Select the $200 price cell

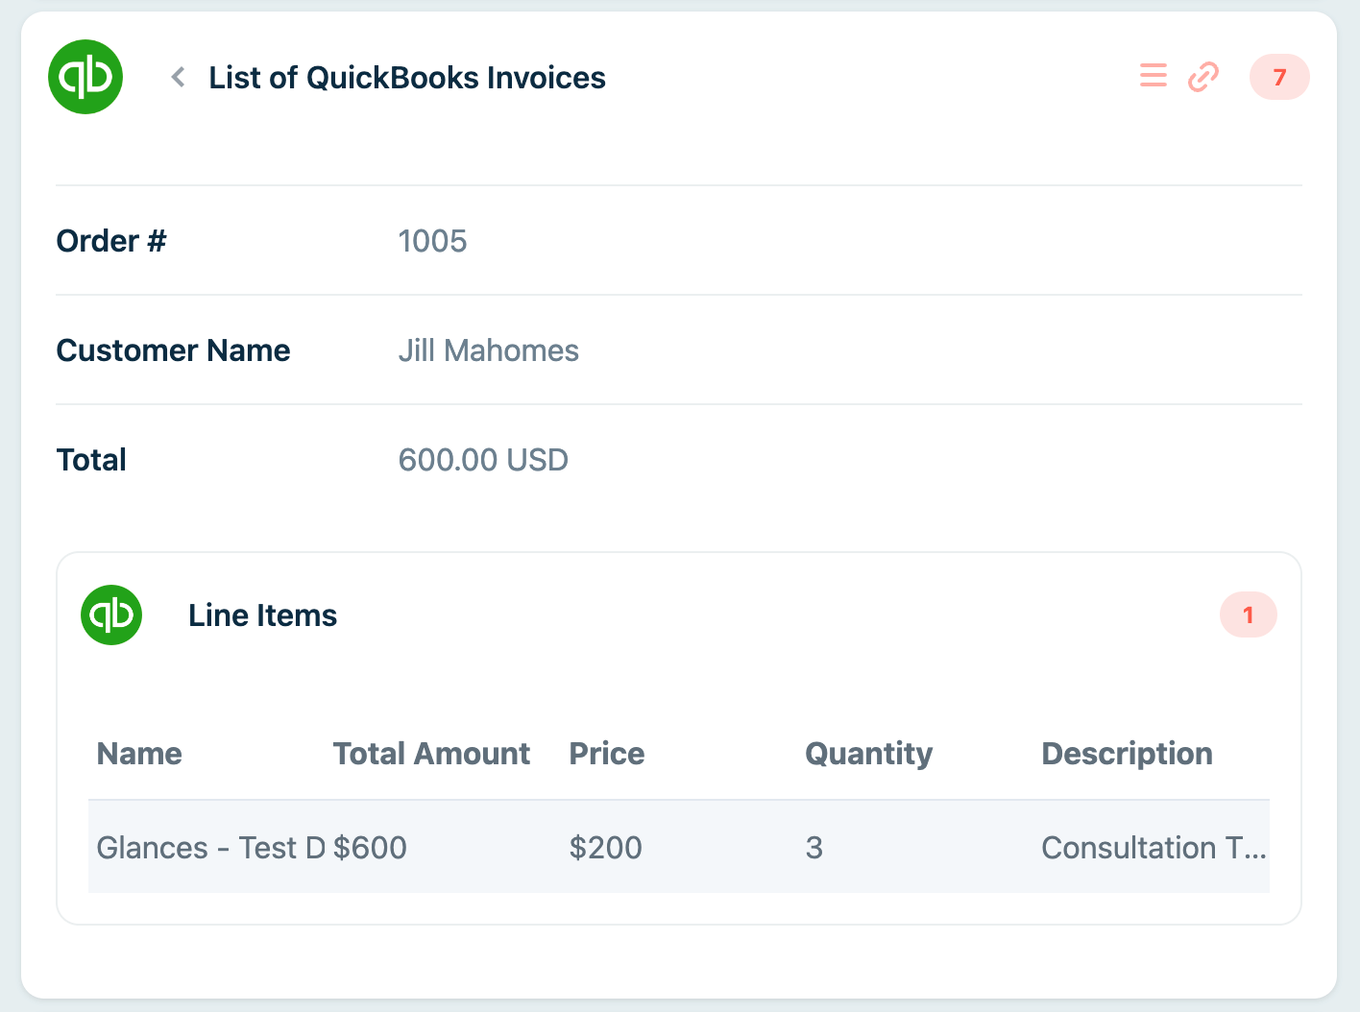[606, 848]
